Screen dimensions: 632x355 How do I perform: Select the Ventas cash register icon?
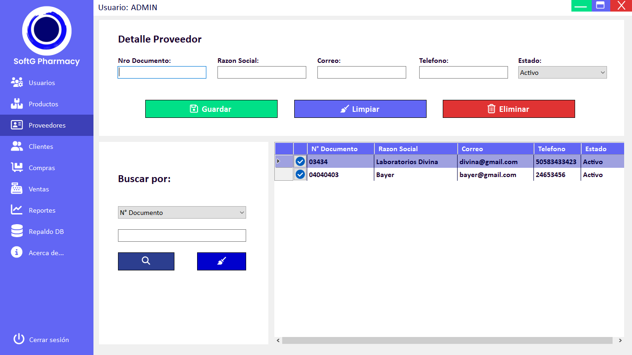pos(17,189)
